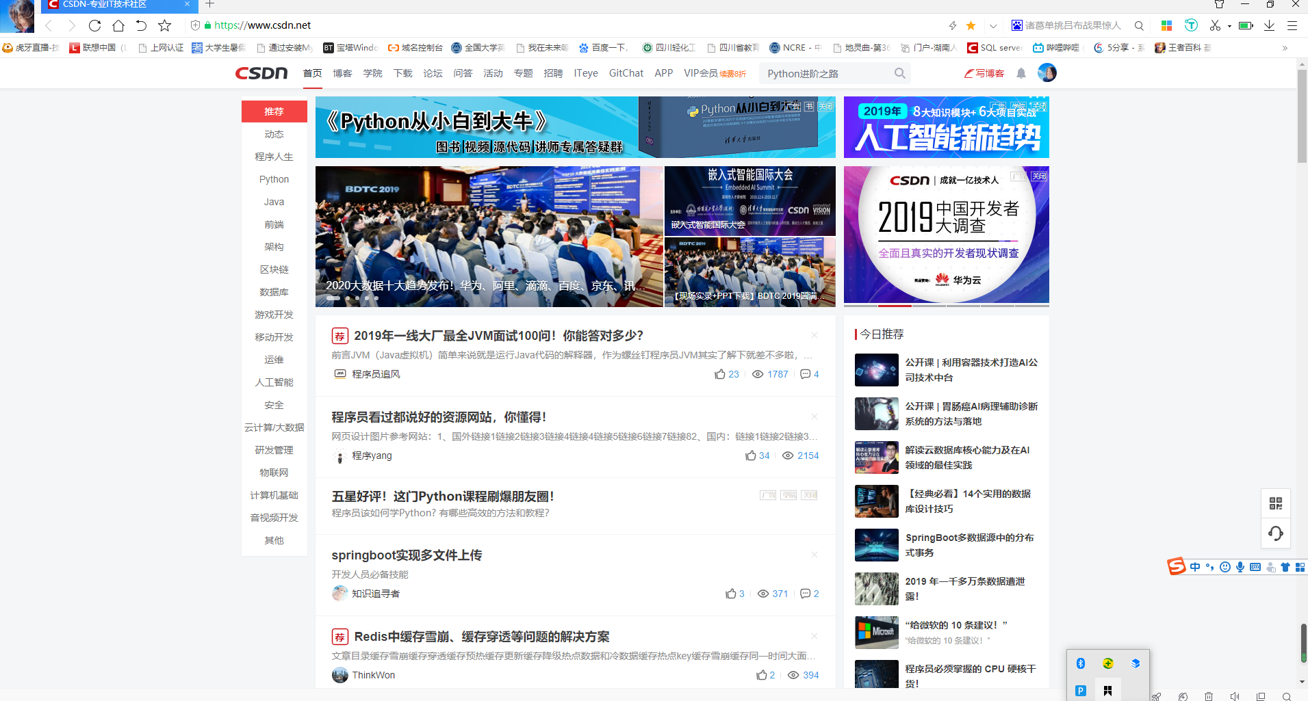Click the thumbs-up on 程序yang's article

(x=751, y=455)
